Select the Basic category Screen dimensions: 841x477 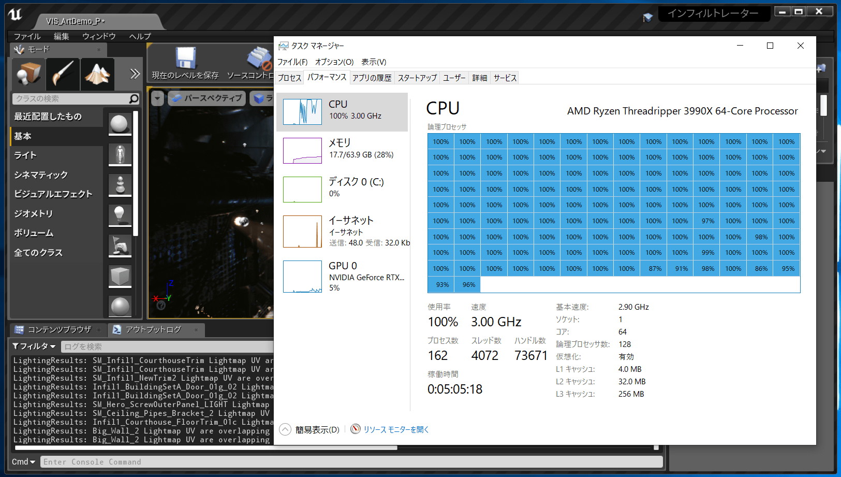(x=56, y=136)
